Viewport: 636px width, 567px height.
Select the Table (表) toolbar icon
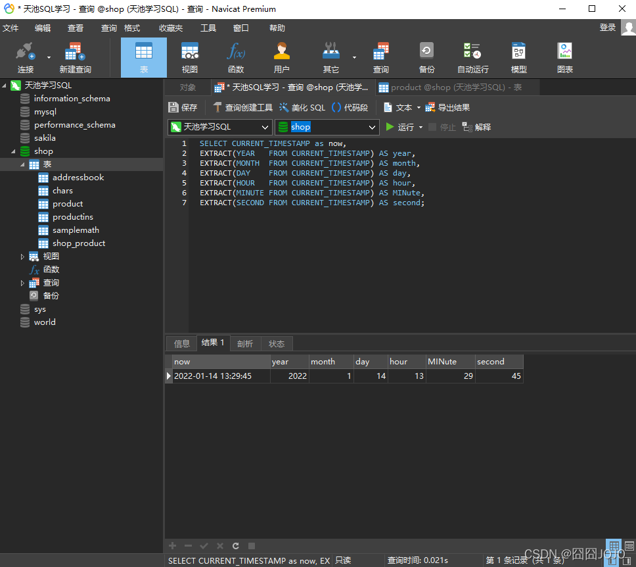[x=144, y=58]
